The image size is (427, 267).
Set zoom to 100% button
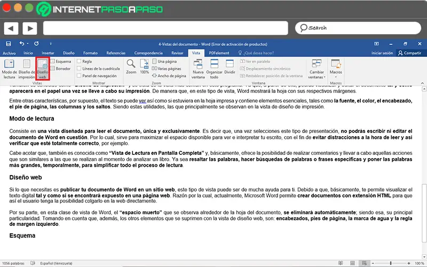[144, 67]
